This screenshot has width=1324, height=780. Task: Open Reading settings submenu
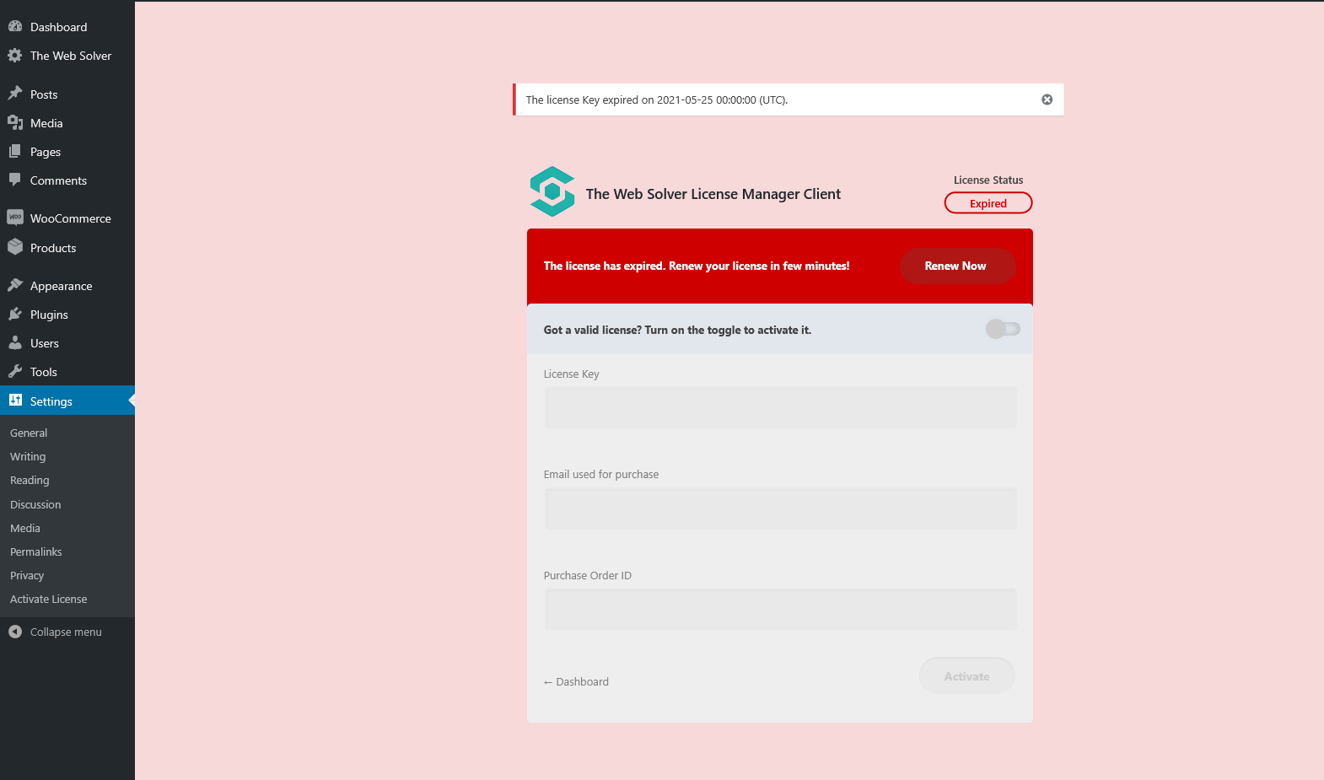(30, 480)
